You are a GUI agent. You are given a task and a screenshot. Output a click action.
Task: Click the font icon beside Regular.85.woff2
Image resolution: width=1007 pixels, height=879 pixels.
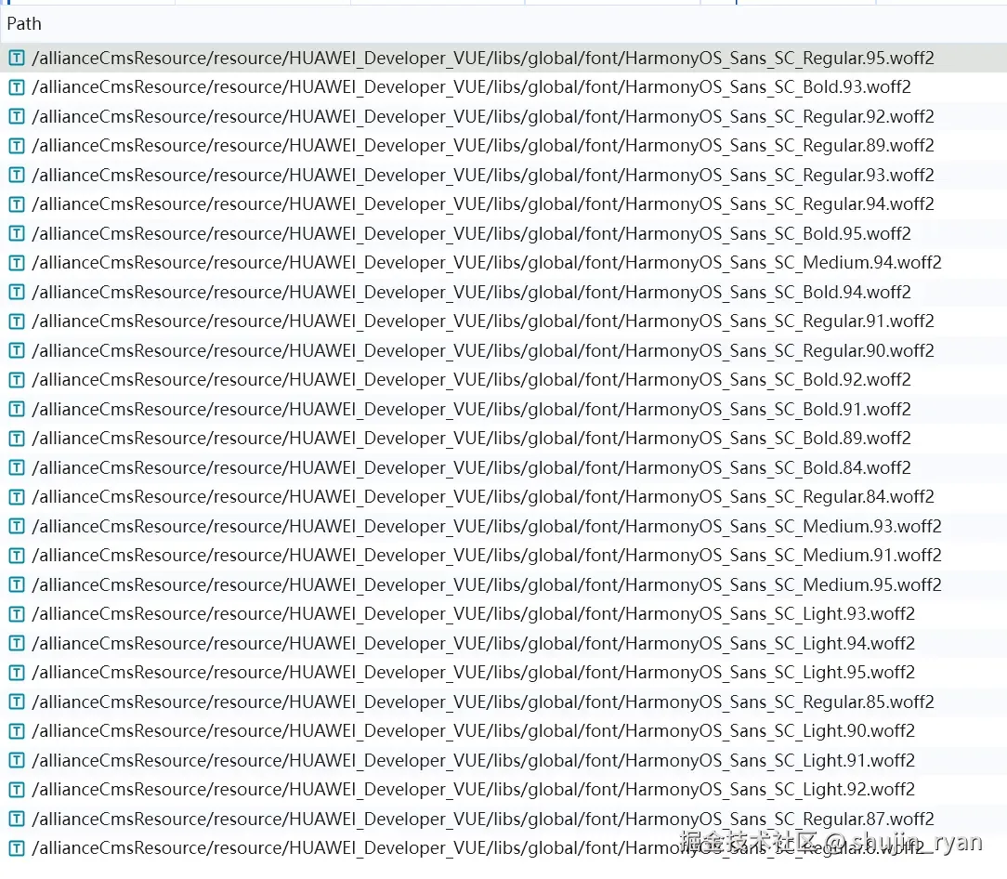click(17, 702)
